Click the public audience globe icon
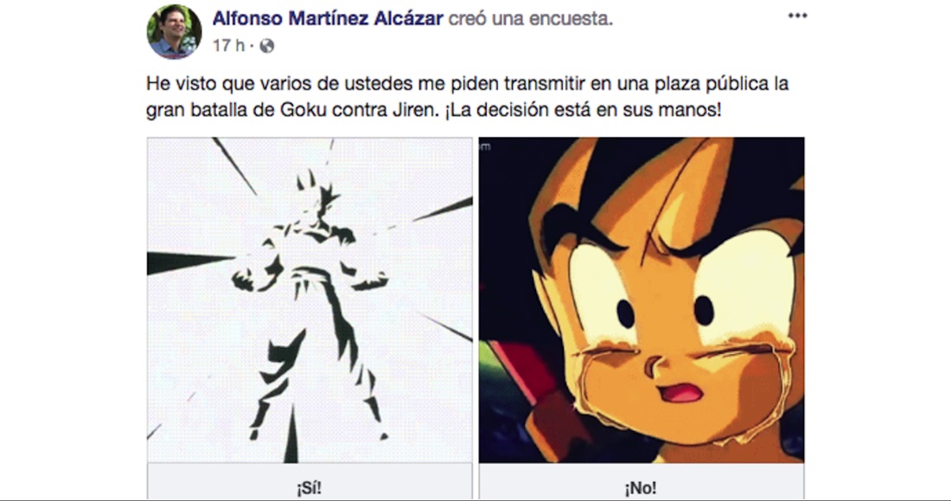The image size is (951, 501). [267, 46]
